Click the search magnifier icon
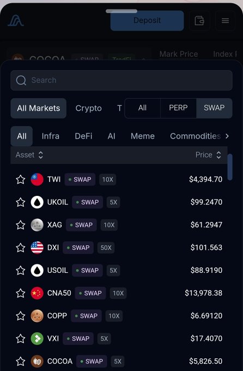The height and width of the screenshot is (371, 243). (21, 80)
